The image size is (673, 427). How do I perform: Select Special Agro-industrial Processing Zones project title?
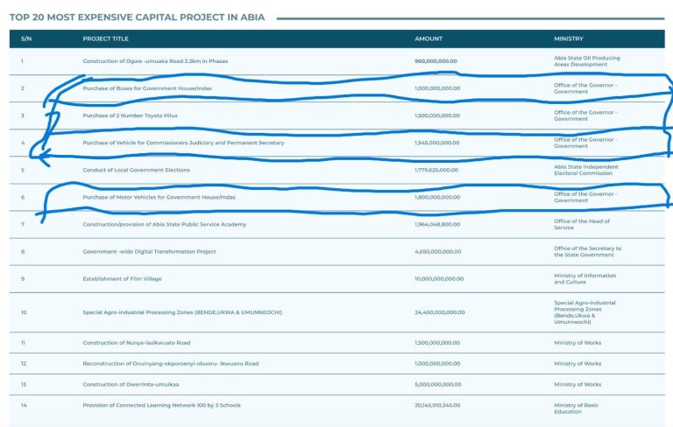(x=182, y=312)
